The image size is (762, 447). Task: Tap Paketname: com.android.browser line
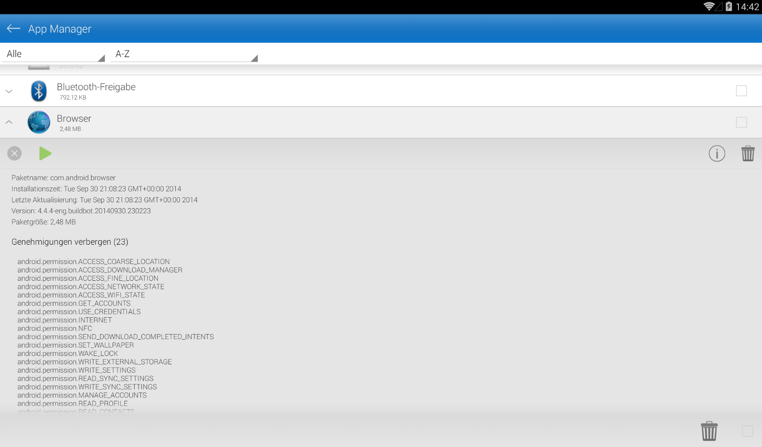click(63, 178)
